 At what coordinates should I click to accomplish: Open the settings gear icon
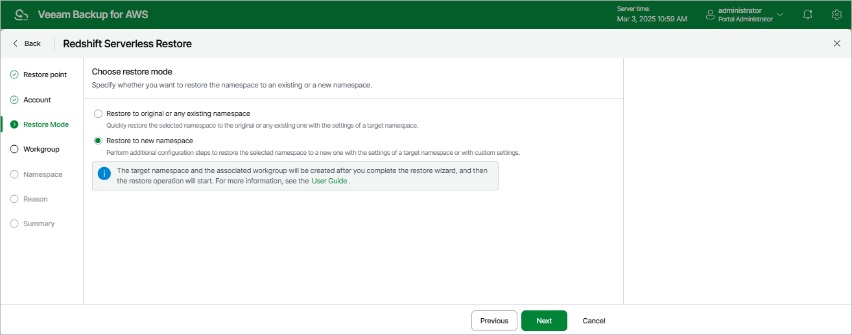point(836,14)
